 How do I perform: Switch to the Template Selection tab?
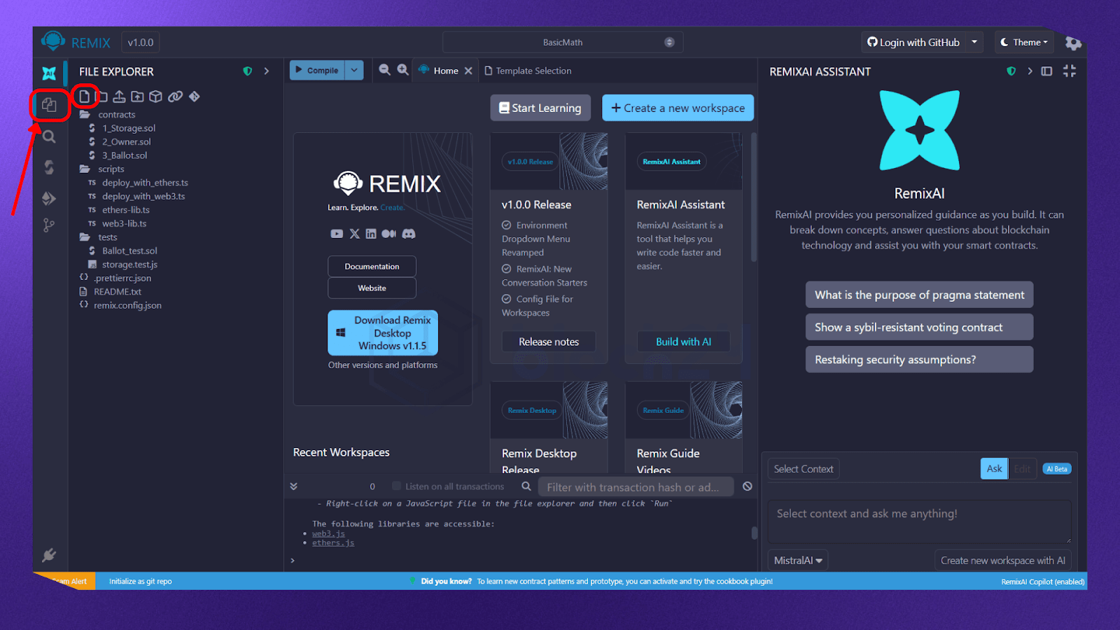[x=533, y=71]
